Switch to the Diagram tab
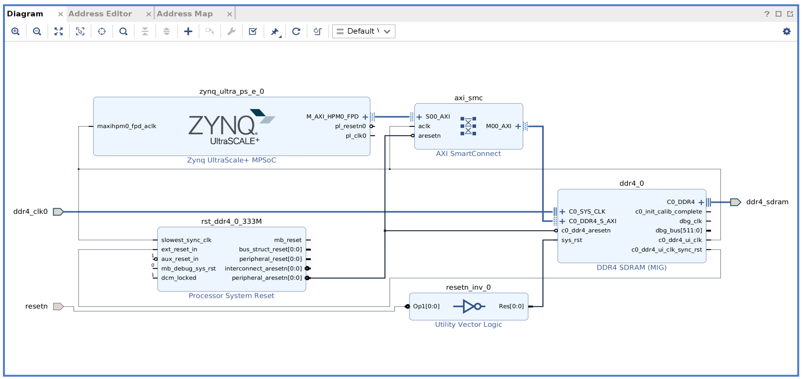Image resolution: width=803 pixels, height=379 pixels. click(x=25, y=14)
